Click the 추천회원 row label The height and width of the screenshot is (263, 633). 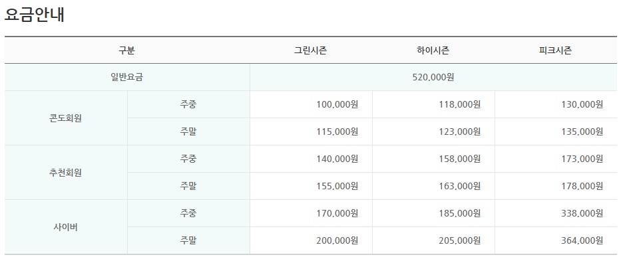coord(65,173)
